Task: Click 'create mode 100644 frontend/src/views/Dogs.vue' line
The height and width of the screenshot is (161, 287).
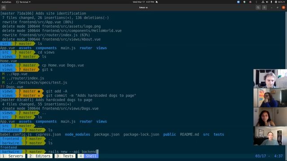Action: 50,108
